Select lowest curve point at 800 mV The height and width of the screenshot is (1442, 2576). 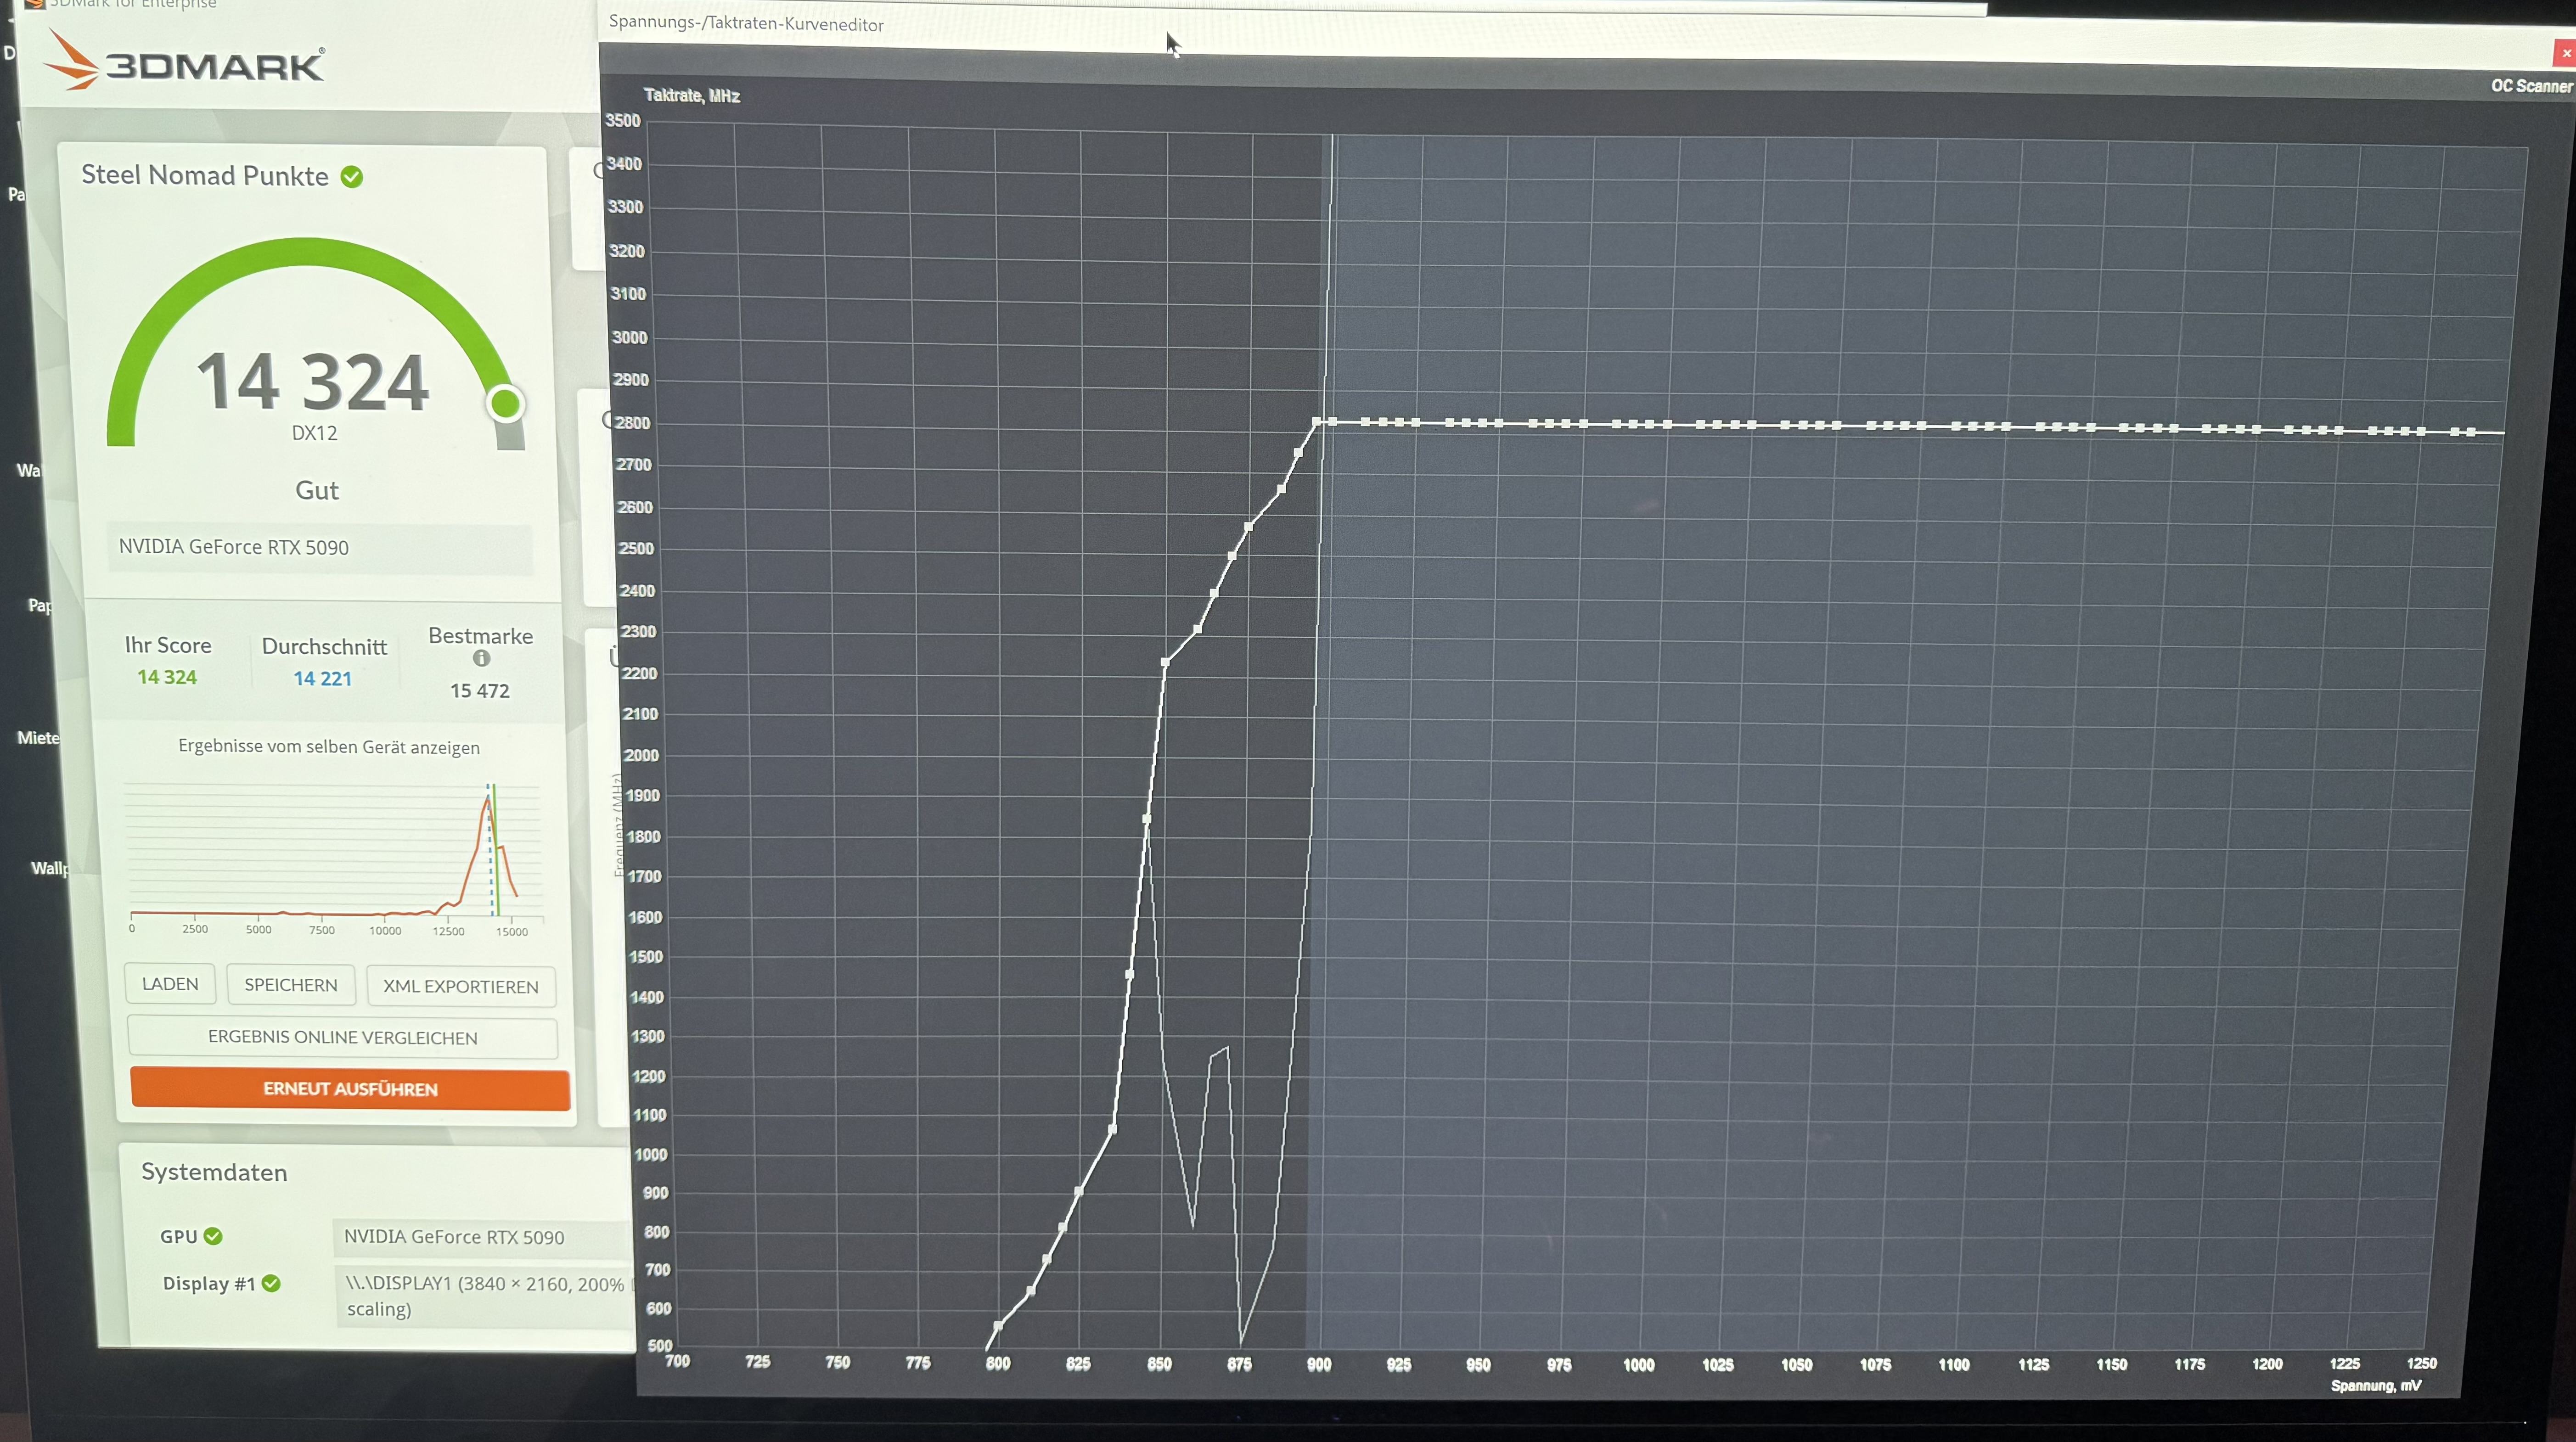998,1326
